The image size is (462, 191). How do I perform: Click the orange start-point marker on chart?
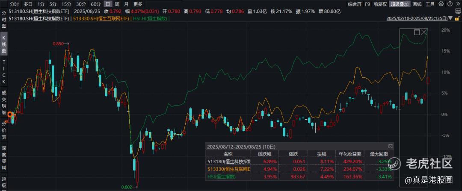(10, 115)
